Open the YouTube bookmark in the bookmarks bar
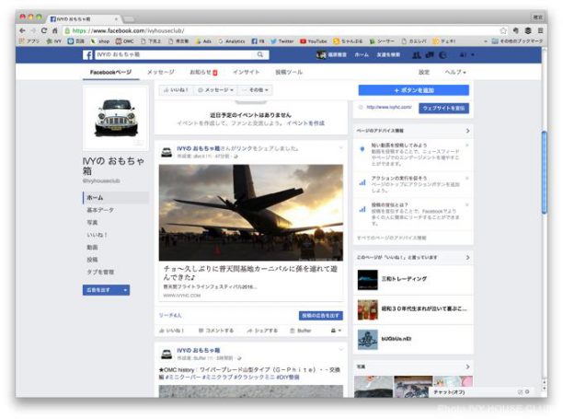 (313, 41)
